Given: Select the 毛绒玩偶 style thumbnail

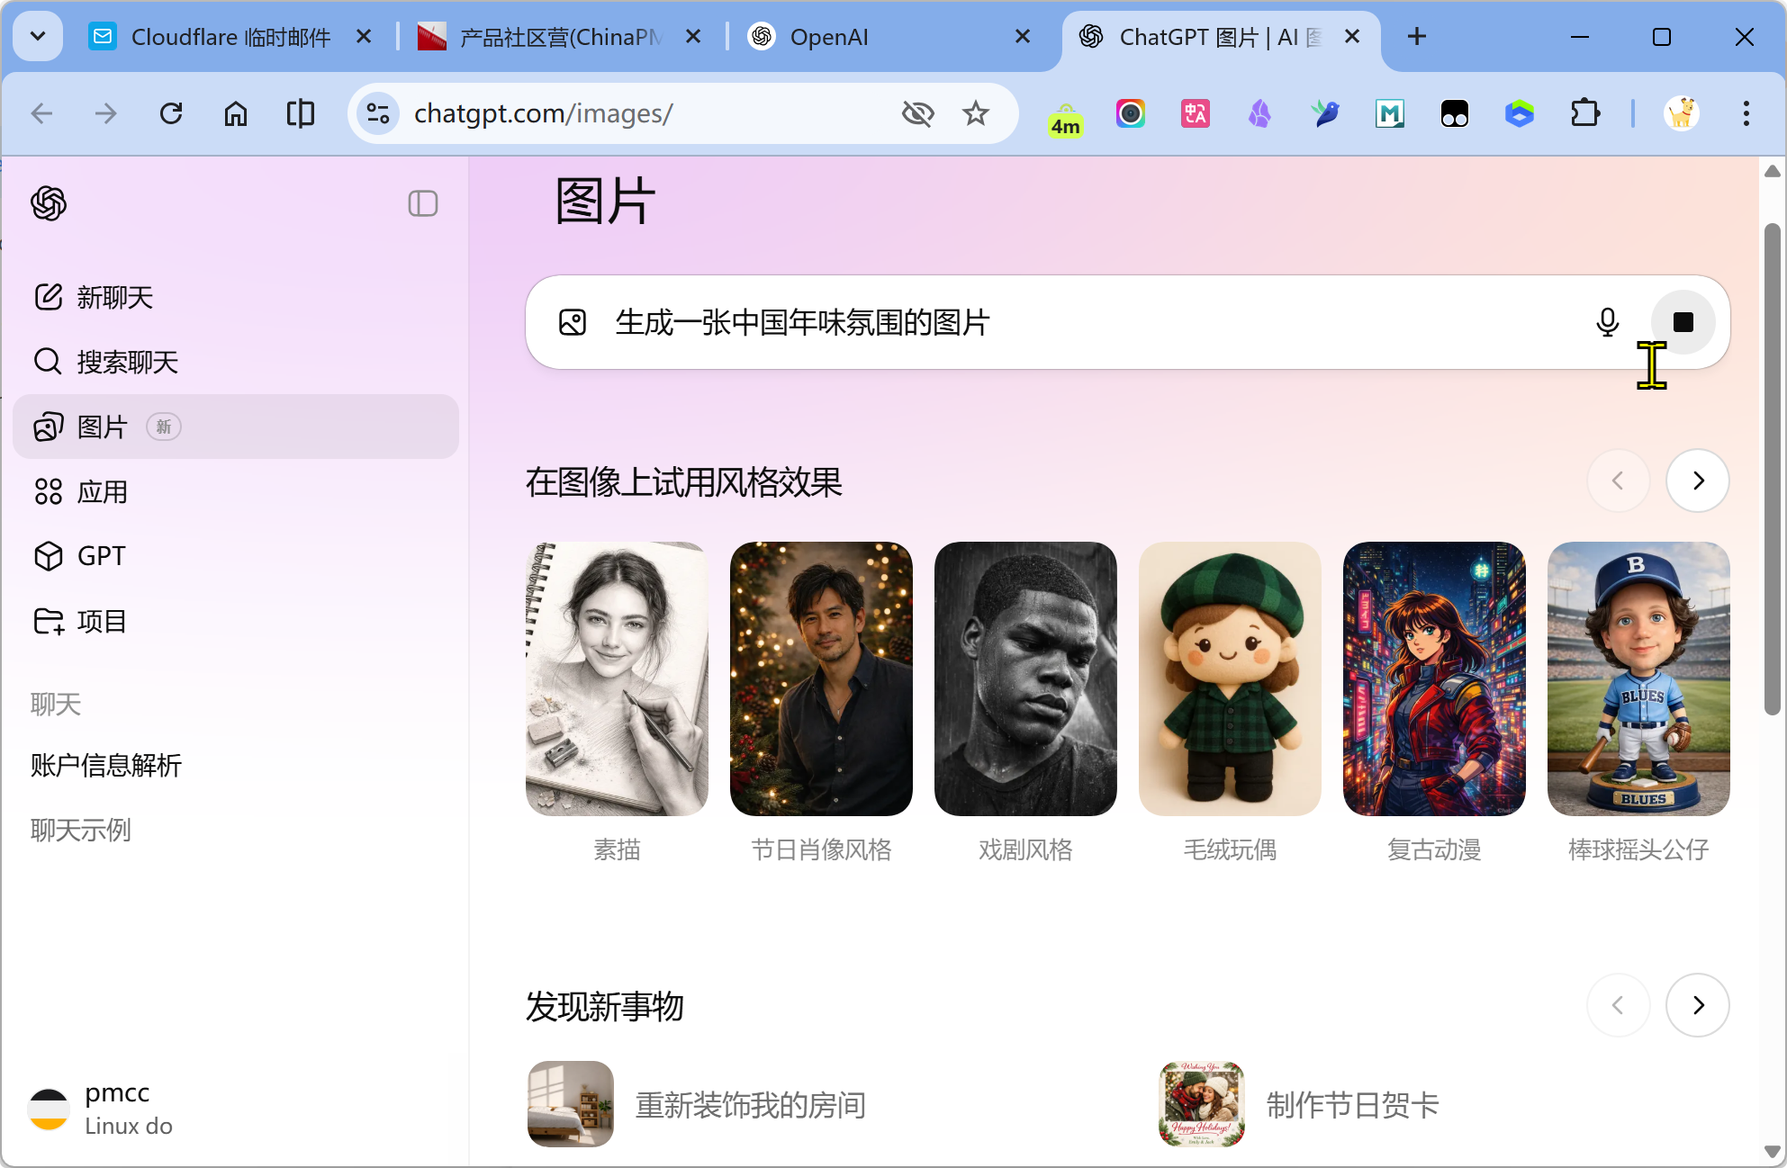Looking at the screenshot, I should (1229, 679).
